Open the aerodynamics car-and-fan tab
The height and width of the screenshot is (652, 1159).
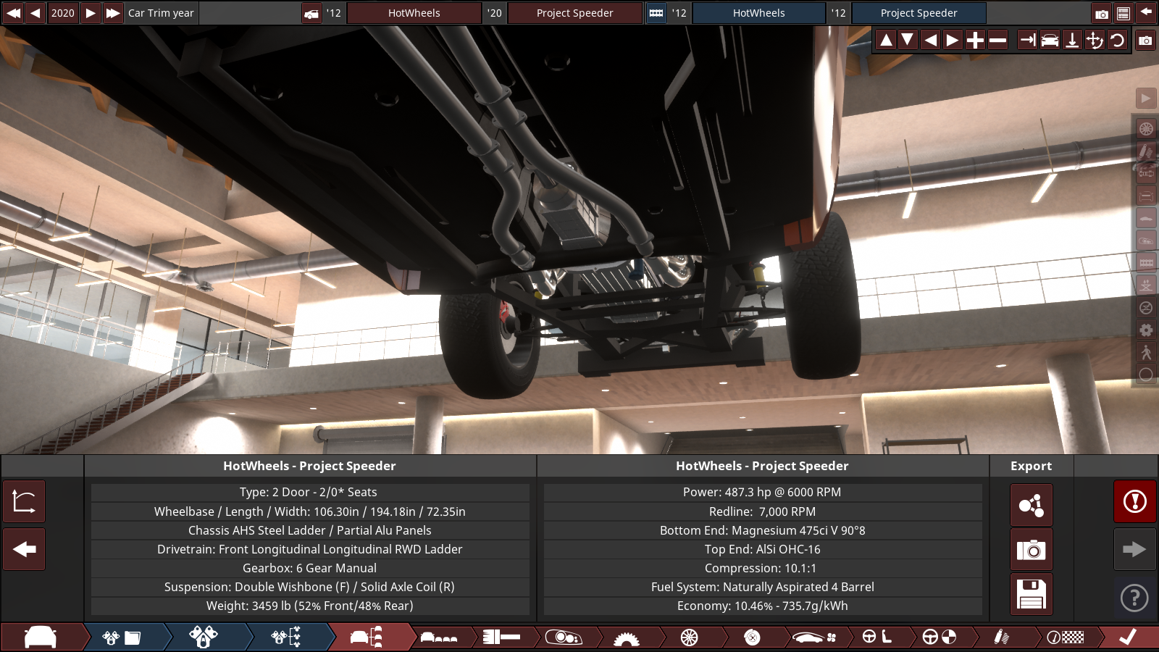click(814, 638)
